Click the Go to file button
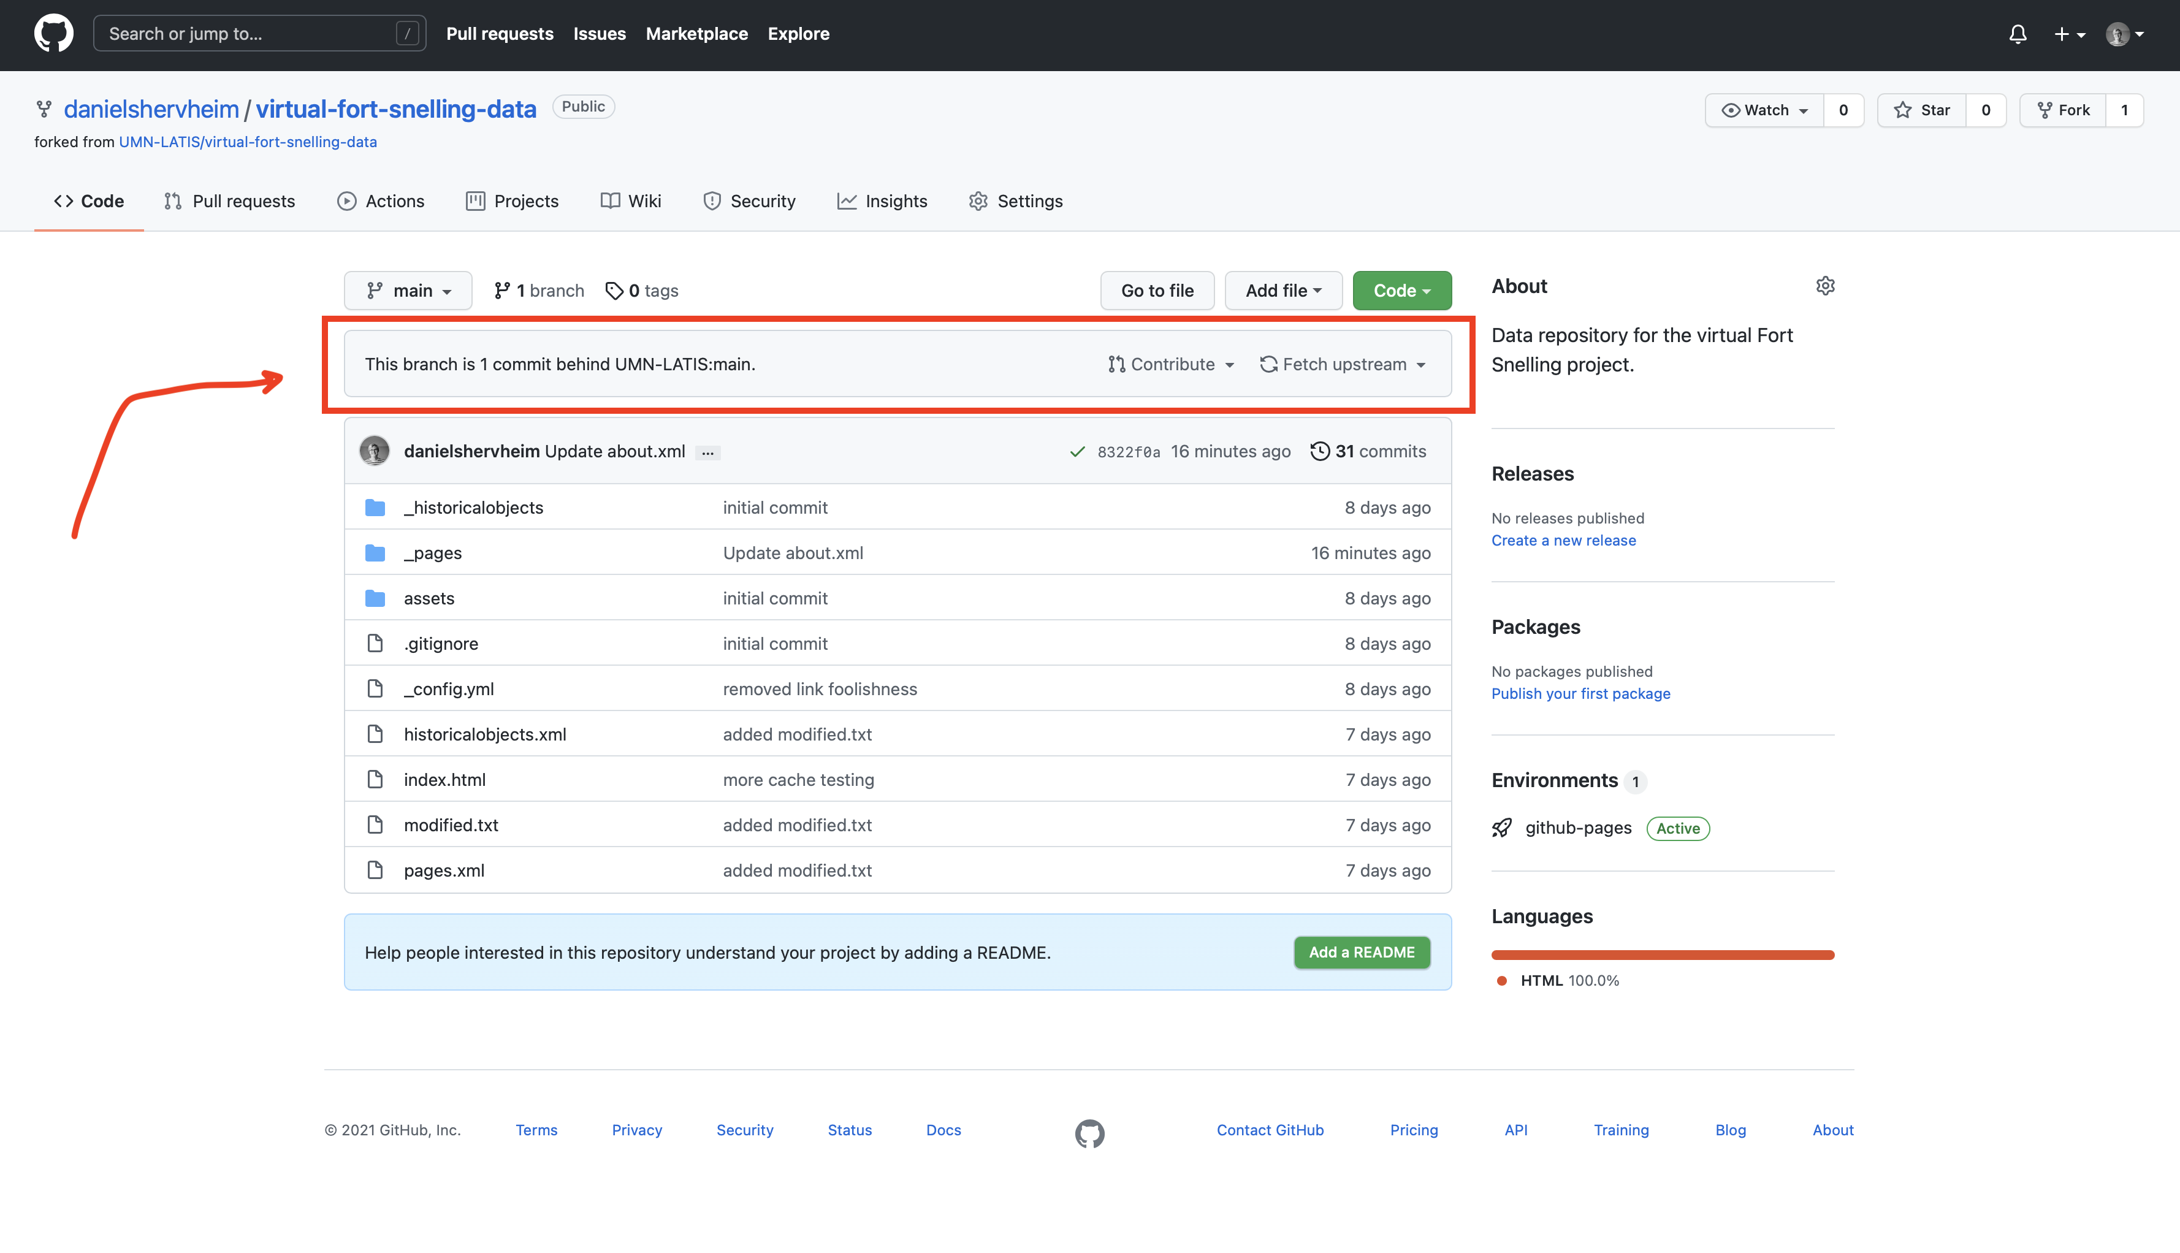The image size is (2180, 1253). point(1157,291)
